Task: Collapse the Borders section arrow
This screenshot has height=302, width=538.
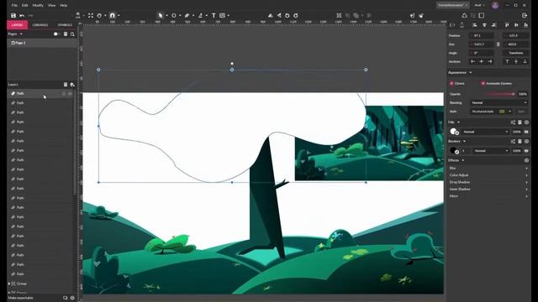Action: tap(464, 142)
